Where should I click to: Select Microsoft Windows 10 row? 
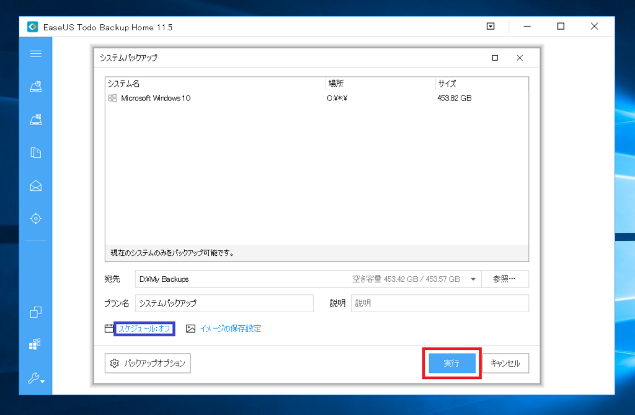(317, 98)
